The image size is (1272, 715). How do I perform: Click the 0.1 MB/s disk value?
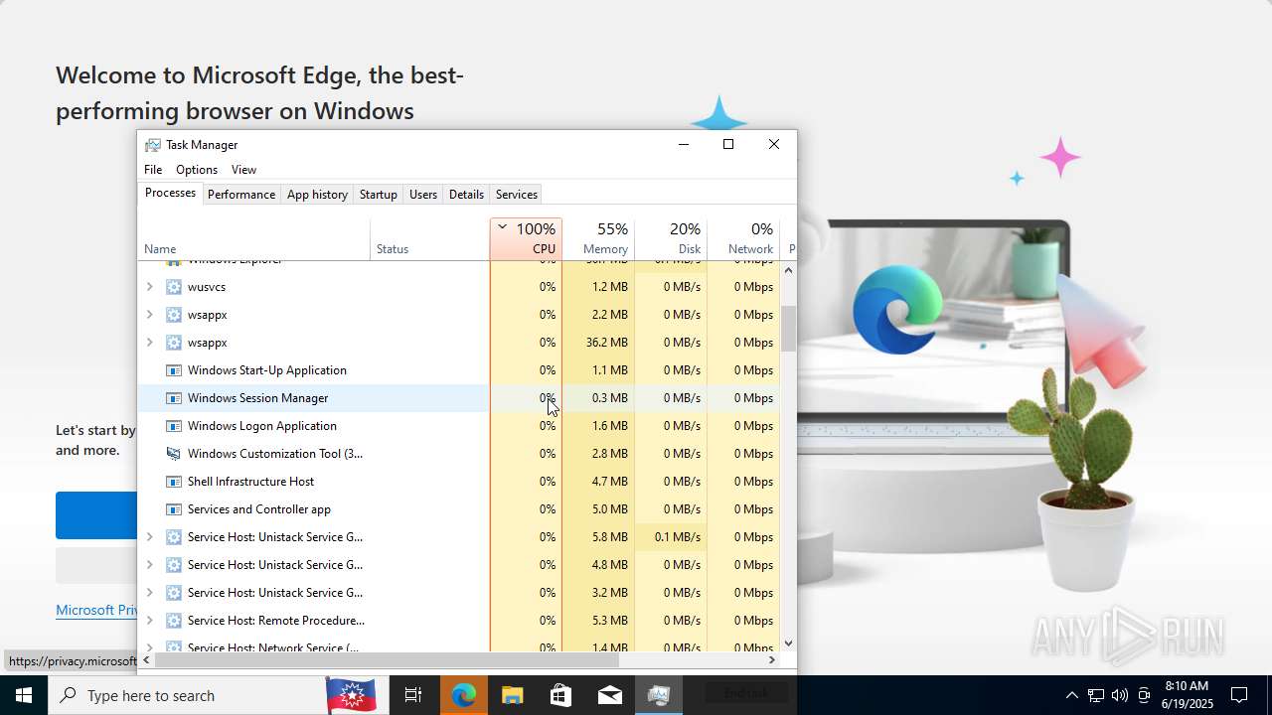[678, 537]
